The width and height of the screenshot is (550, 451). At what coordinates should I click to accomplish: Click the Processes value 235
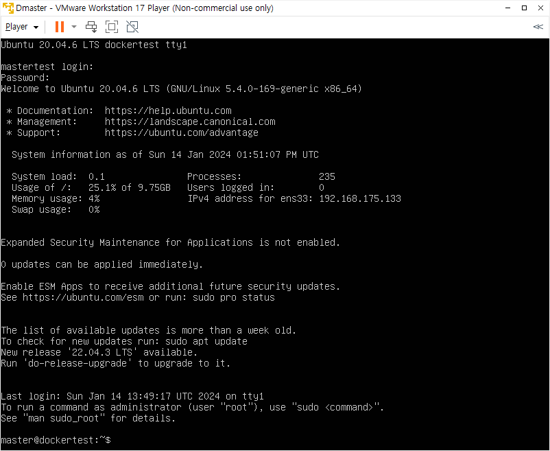[327, 176]
